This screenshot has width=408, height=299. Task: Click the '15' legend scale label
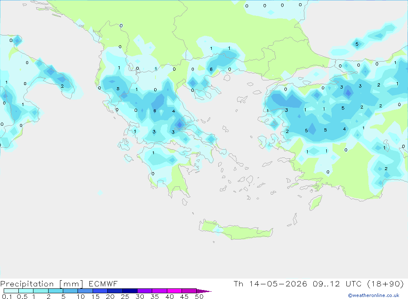tap(95, 297)
